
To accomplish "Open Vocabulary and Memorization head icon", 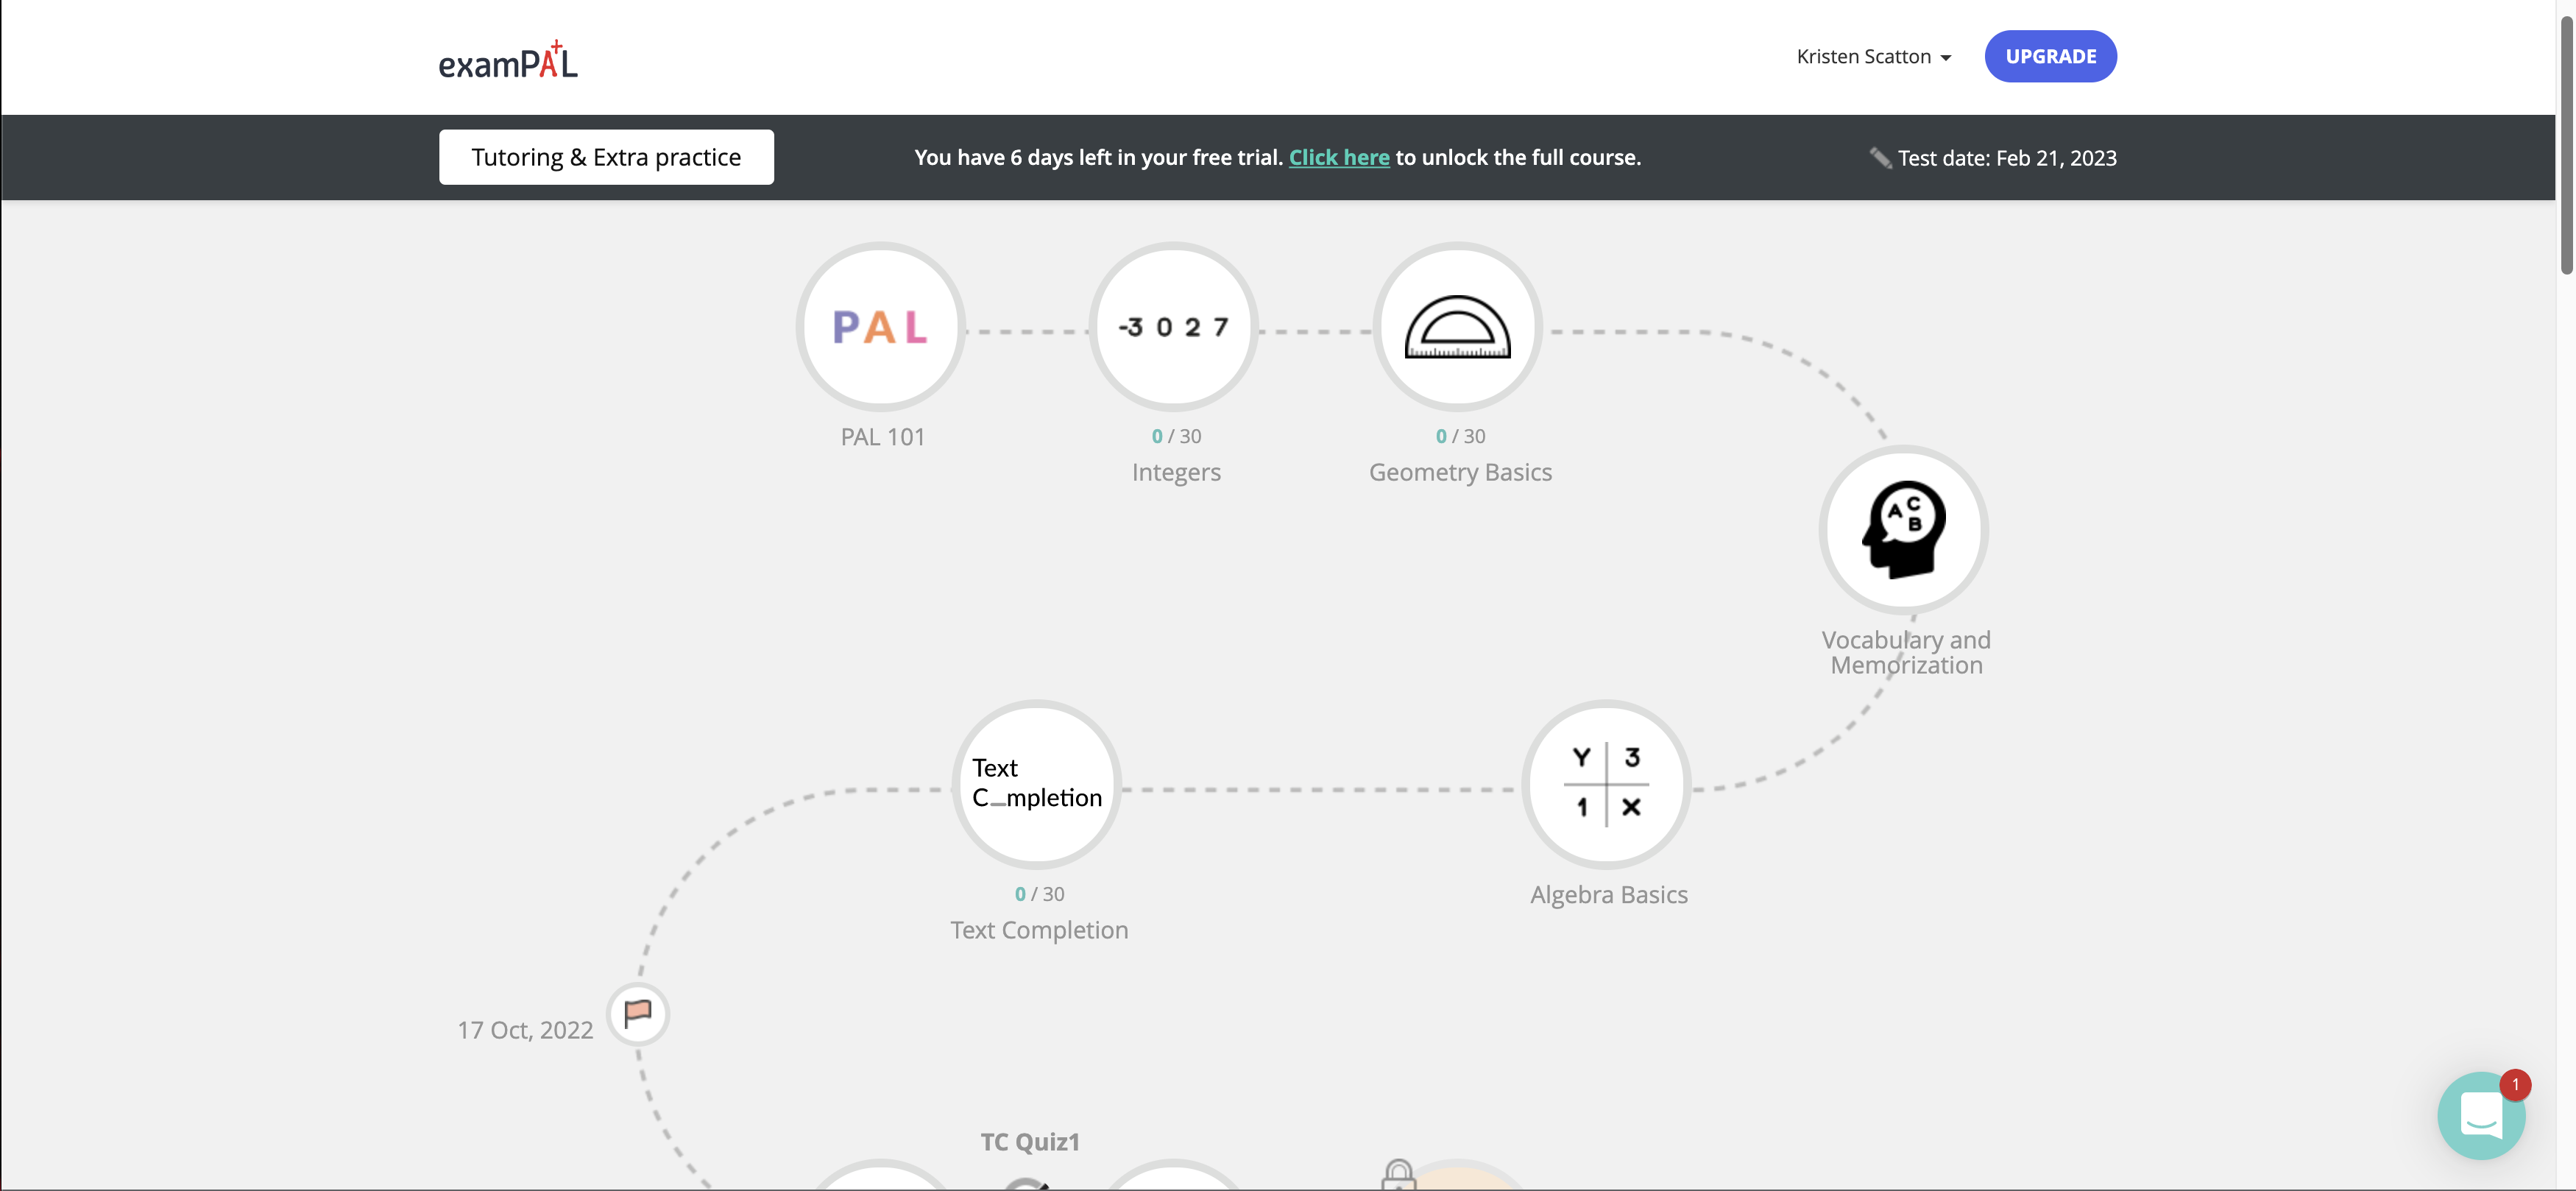I will [x=1903, y=530].
